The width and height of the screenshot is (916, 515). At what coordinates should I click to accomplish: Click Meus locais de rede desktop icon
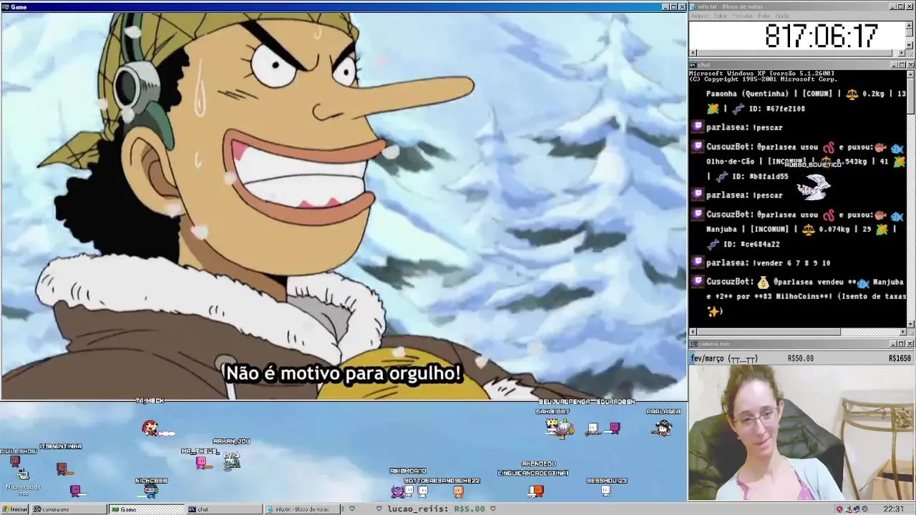click(x=23, y=482)
